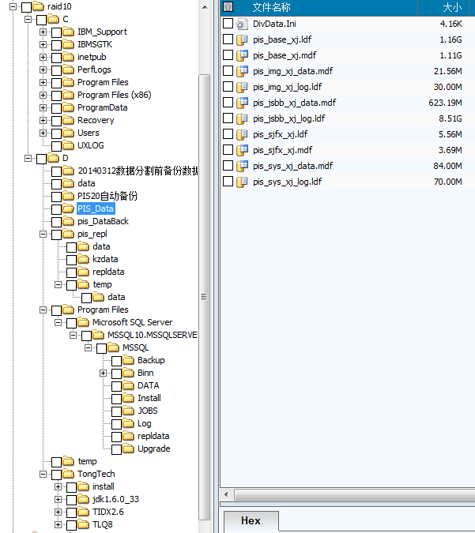The height and width of the screenshot is (533, 475).
Task: Click the header icon left of 文件名称
Action: tap(228, 7)
